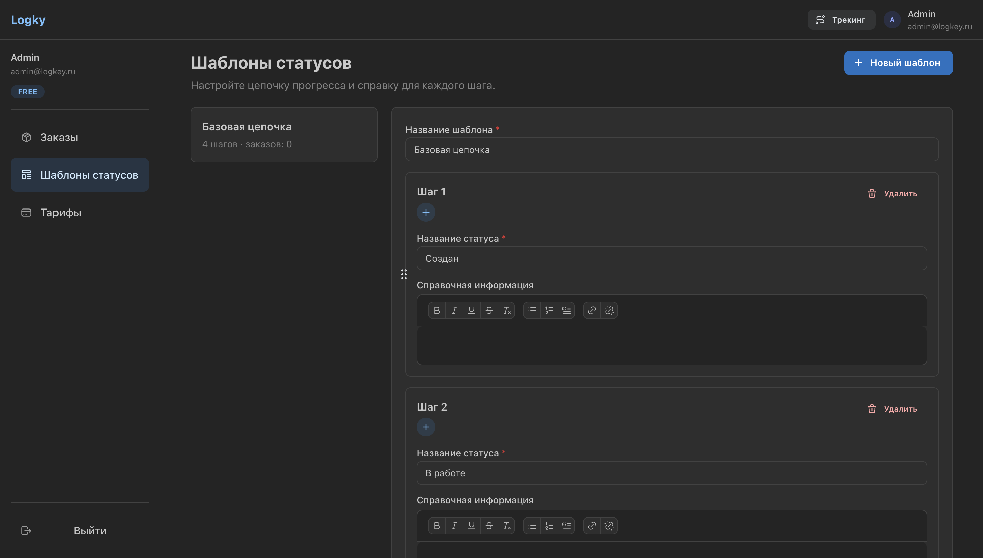The image size is (983, 558).
Task: Delete Шаг 2 with Удалить
Action: (893, 409)
